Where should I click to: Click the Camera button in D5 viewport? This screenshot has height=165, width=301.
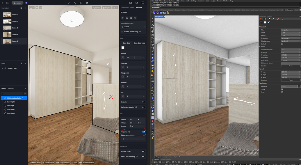[96, 8]
